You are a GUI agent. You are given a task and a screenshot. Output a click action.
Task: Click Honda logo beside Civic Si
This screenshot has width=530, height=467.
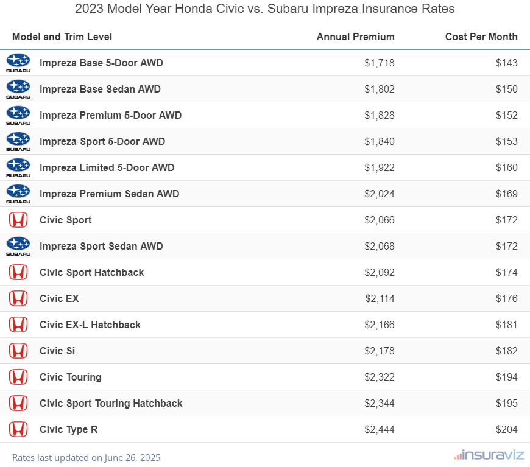[x=18, y=351]
